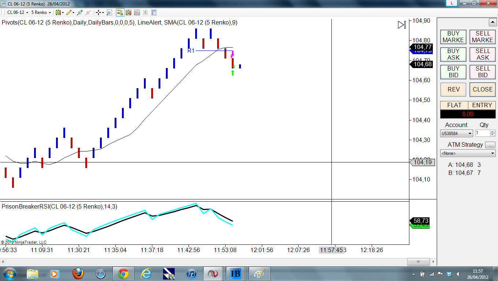
Task: Click the zoom out magnifier icon
Action: click(x=88, y=12)
